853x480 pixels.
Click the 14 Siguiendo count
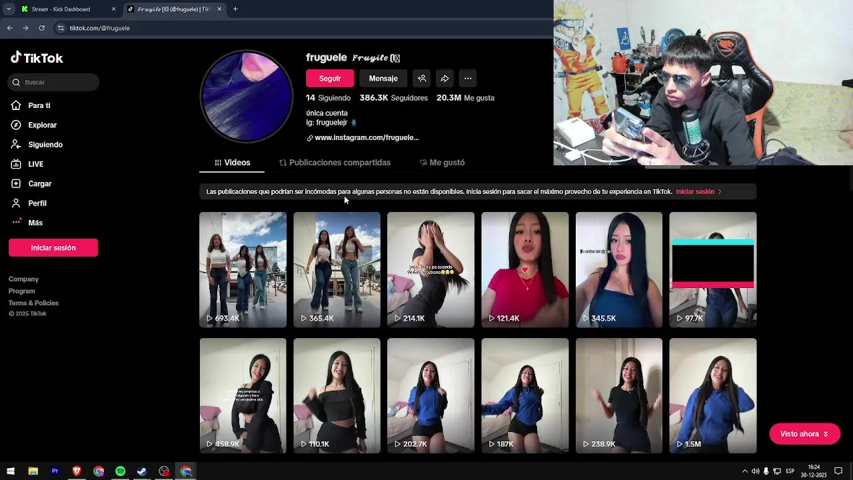(x=328, y=98)
